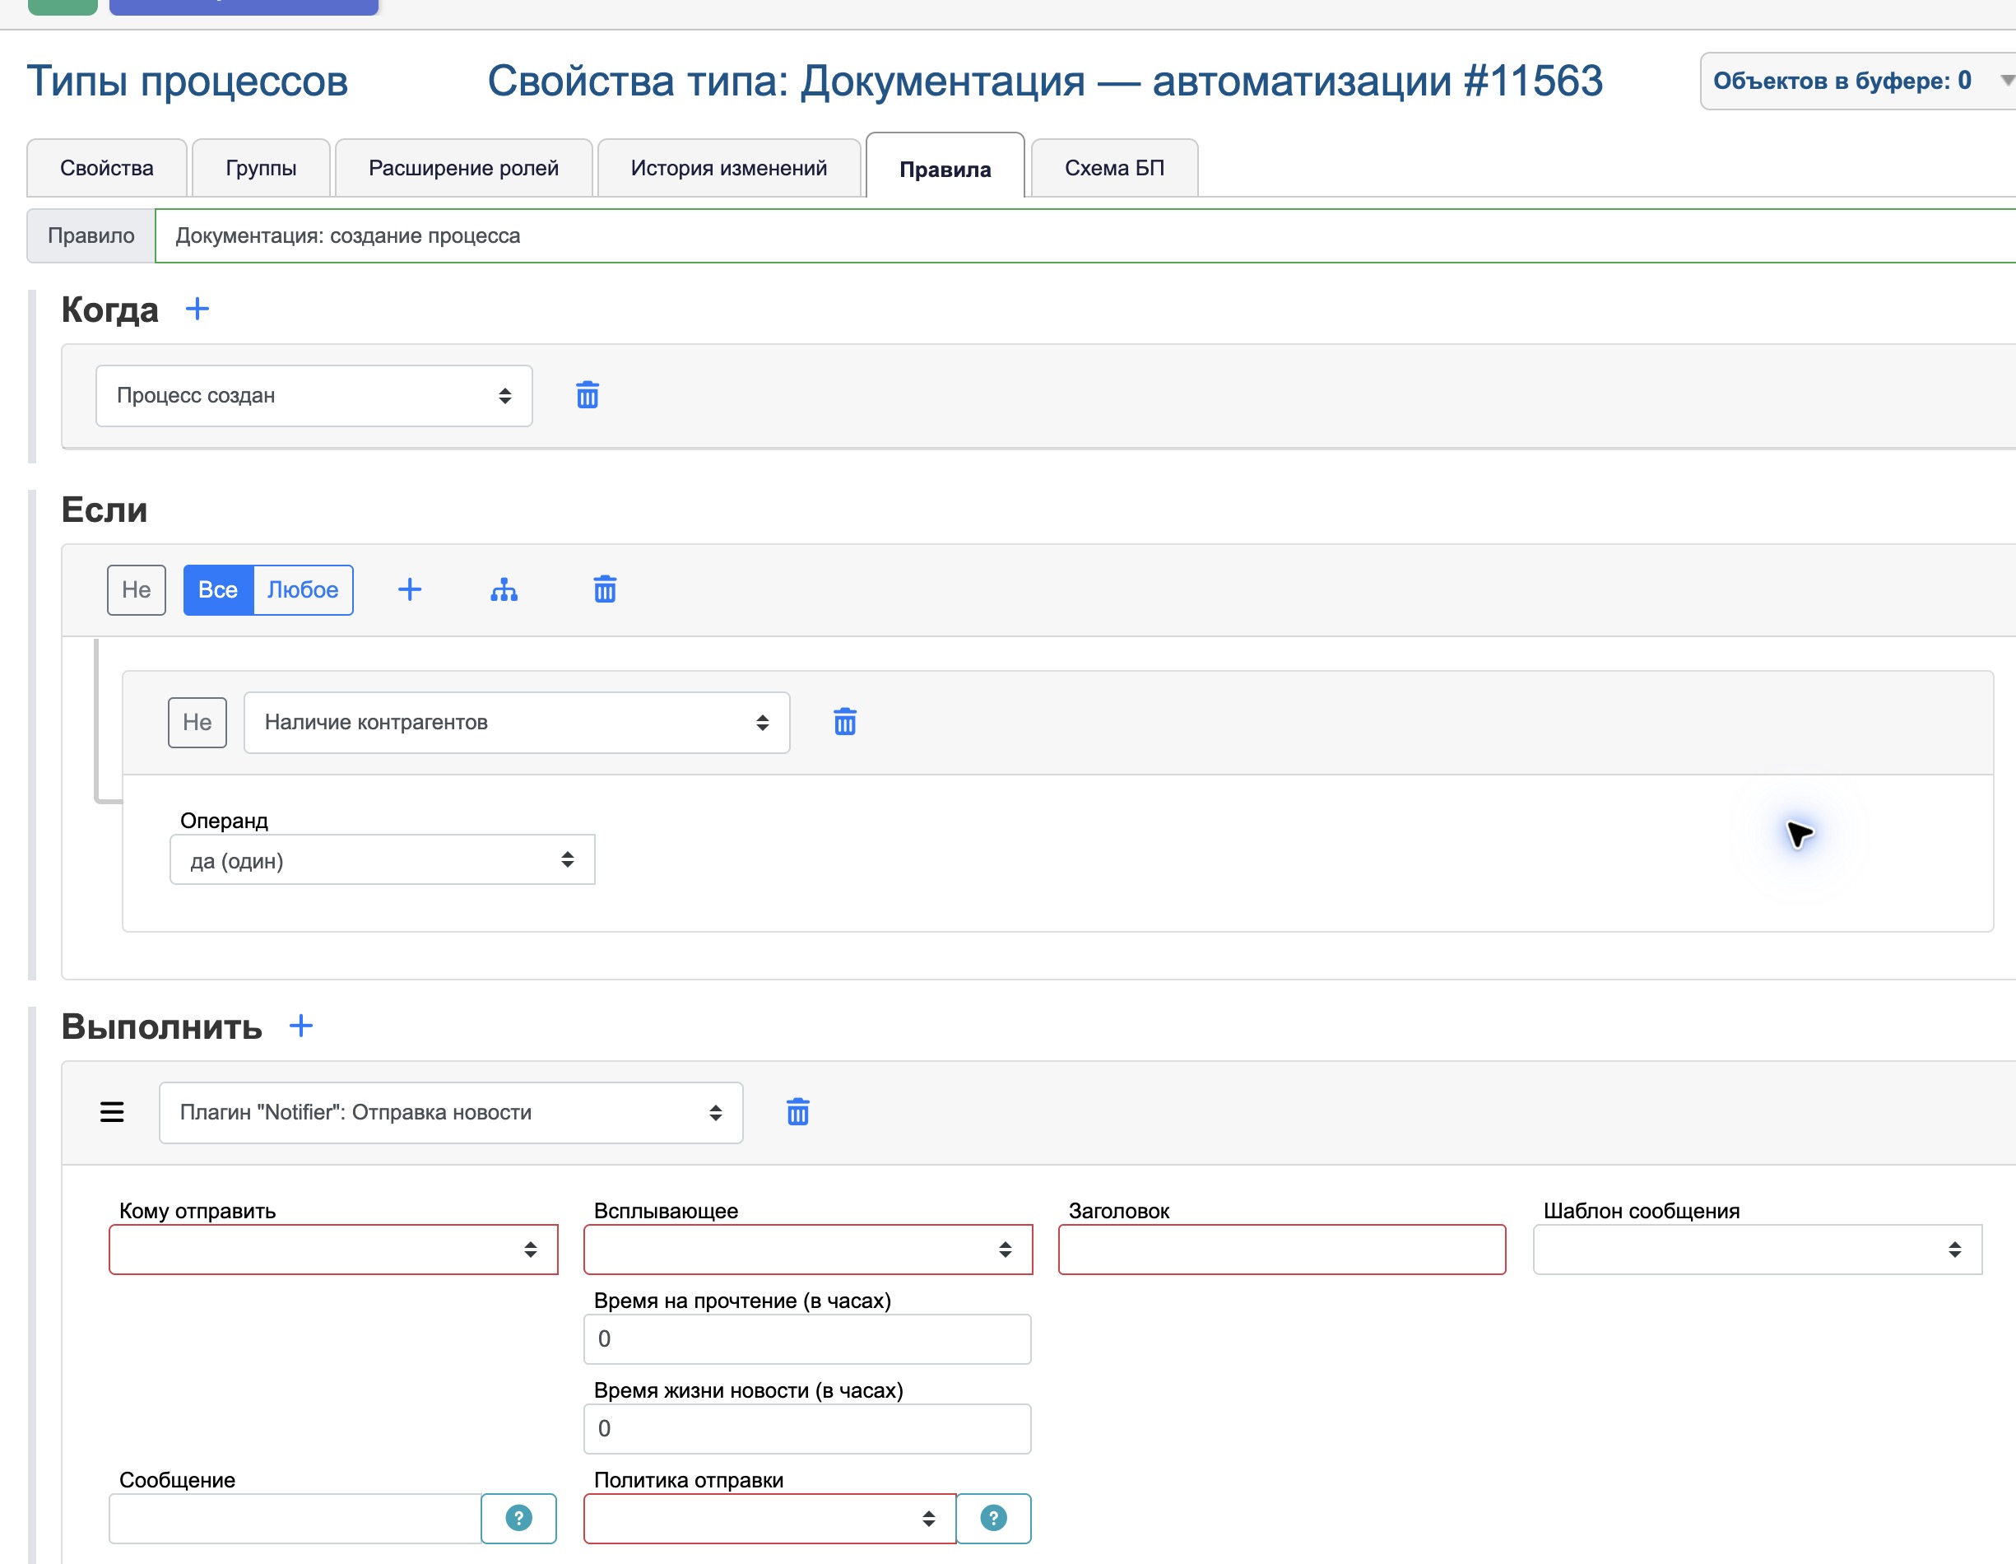
Task: Open the Всплывающее dropdown
Action: (808, 1250)
